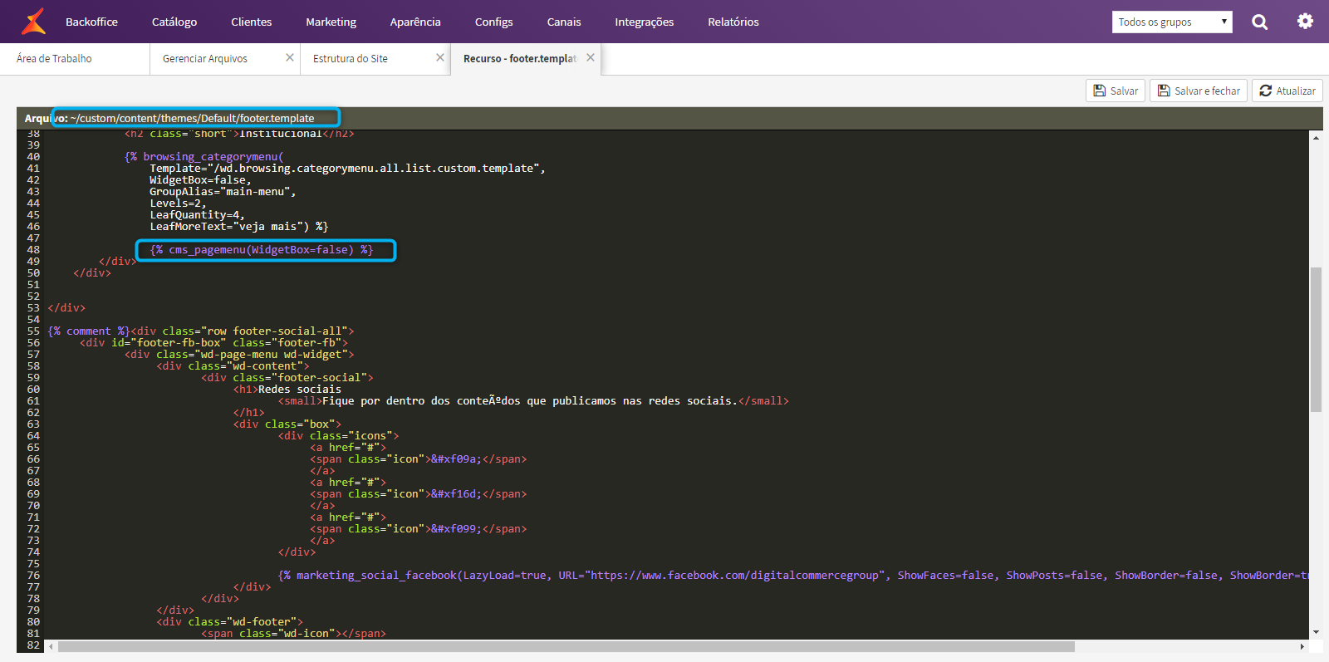Click the marketing_social_facebook code line

[x=793, y=575]
